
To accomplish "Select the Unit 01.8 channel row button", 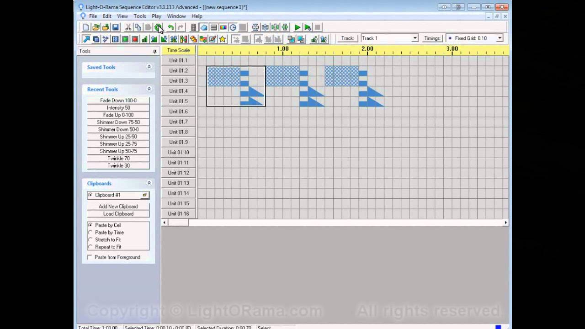I will [178, 132].
